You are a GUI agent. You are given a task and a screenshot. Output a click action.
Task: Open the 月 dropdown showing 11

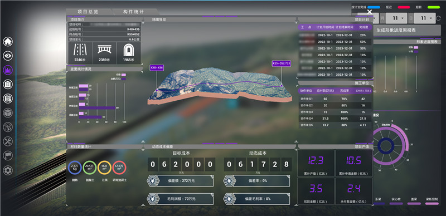[x=397, y=18]
